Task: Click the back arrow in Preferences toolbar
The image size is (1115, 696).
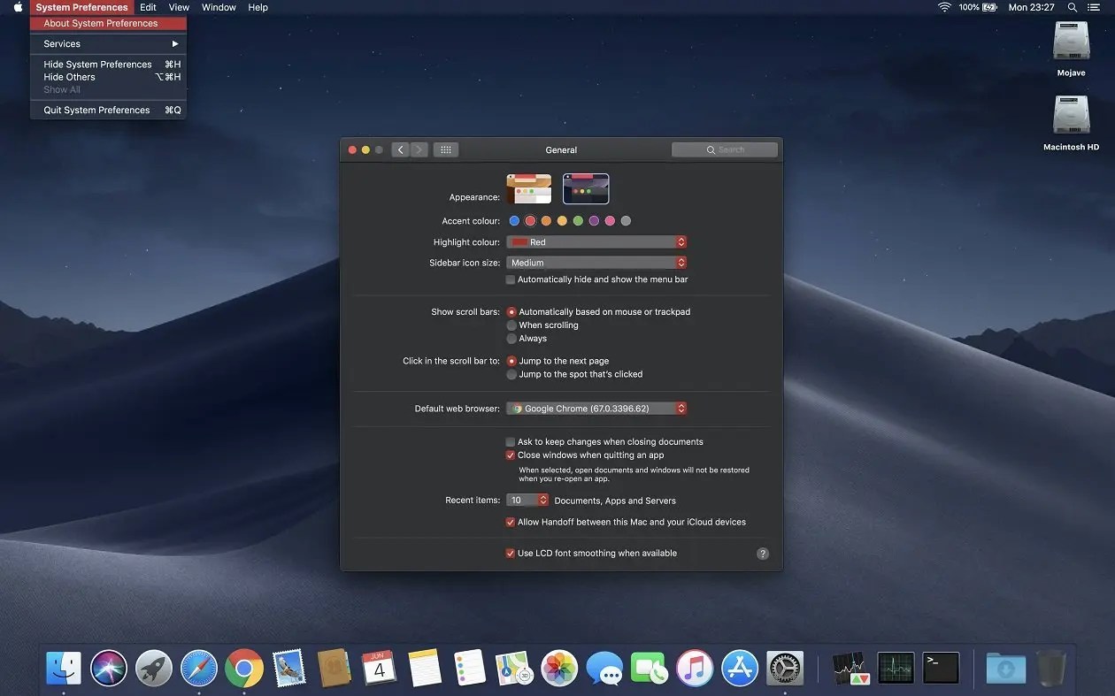Action: point(400,150)
